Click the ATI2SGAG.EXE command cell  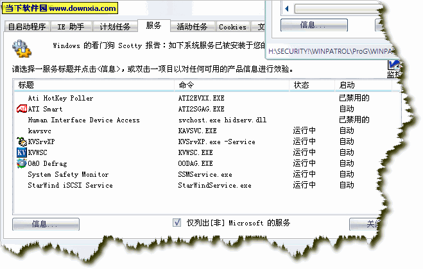pos(202,109)
